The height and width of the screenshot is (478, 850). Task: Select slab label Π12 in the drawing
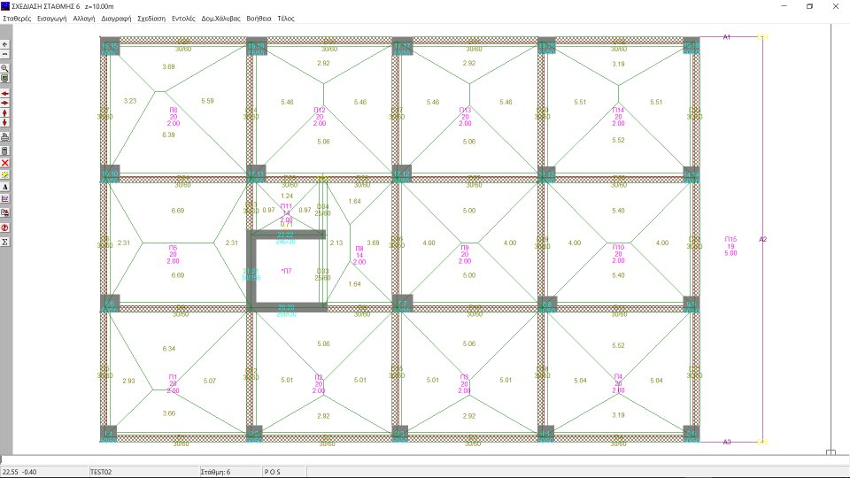coord(320,110)
